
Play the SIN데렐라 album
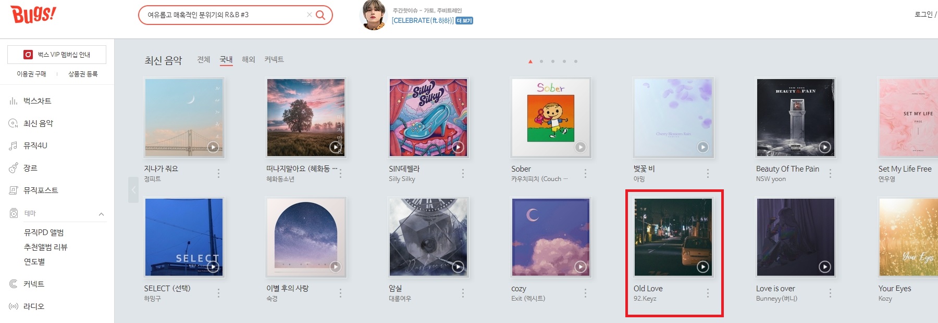[x=458, y=147]
